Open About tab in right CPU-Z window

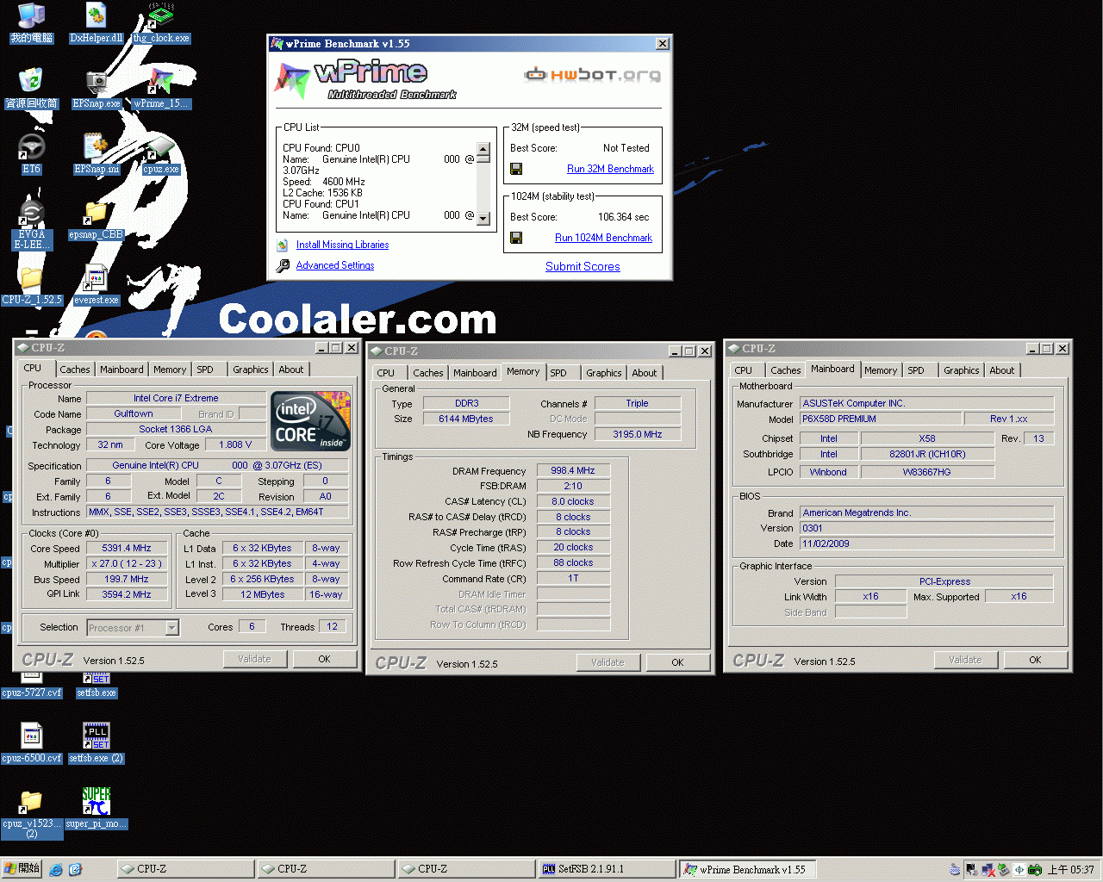[x=1001, y=370]
